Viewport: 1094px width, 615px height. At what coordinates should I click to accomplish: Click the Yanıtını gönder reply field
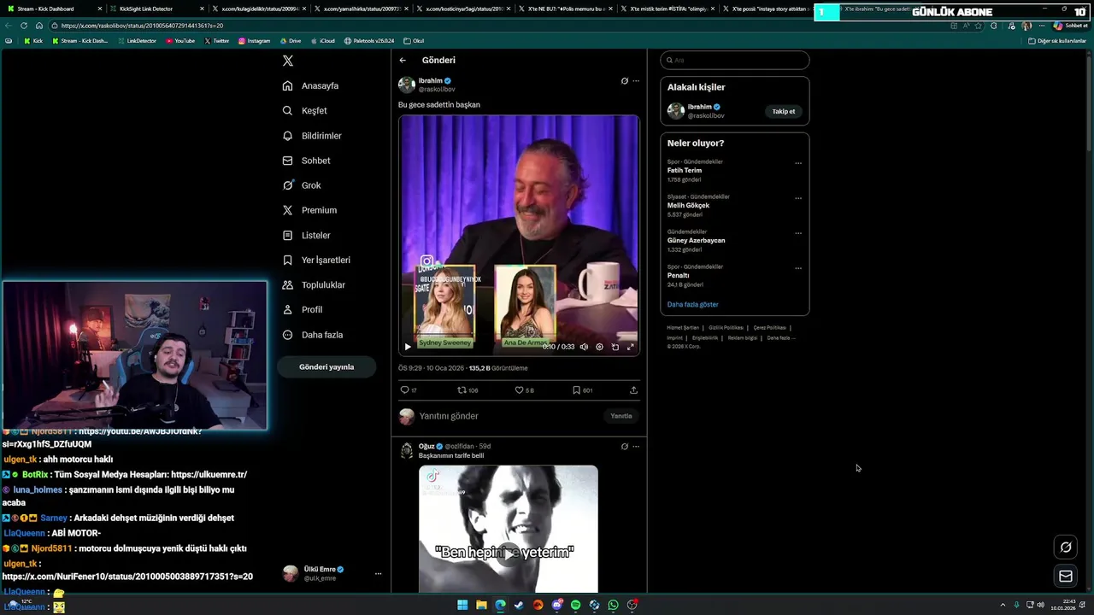(509, 416)
